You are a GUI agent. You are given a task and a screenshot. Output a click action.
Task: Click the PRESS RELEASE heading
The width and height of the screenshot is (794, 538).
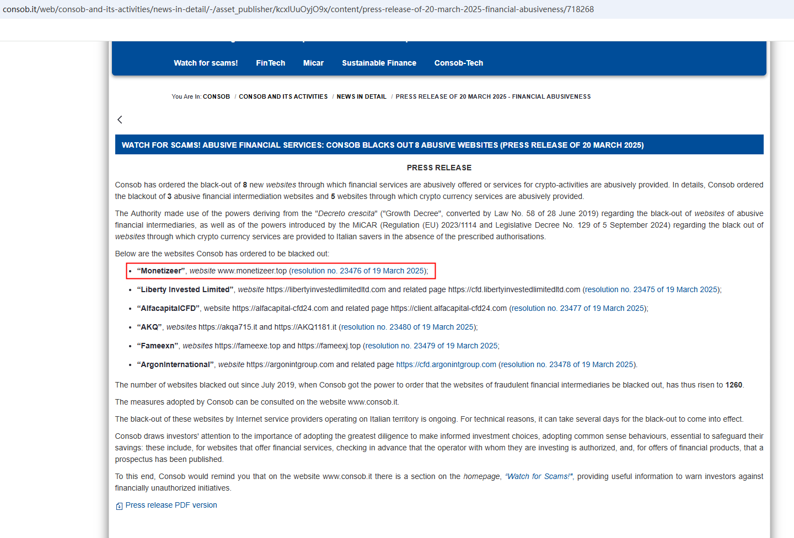click(x=439, y=168)
